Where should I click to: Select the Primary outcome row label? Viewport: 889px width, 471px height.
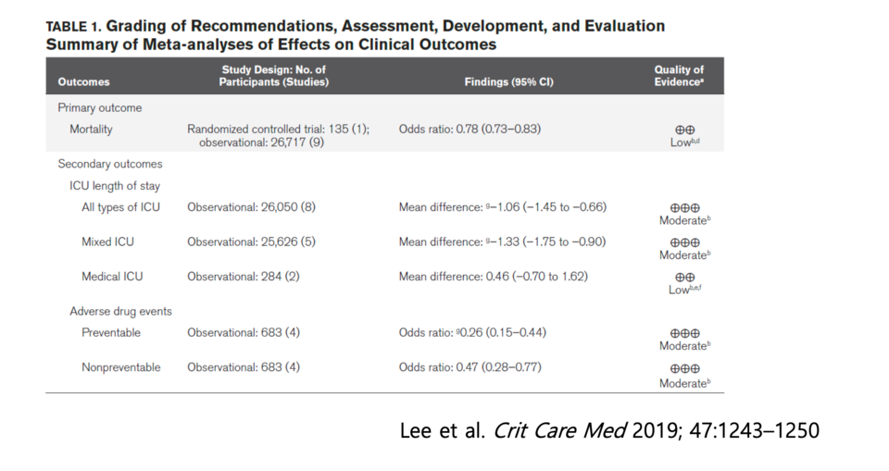(99, 108)
